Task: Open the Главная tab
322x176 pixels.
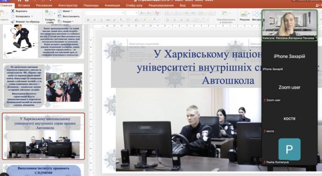Action: [6, 6]
